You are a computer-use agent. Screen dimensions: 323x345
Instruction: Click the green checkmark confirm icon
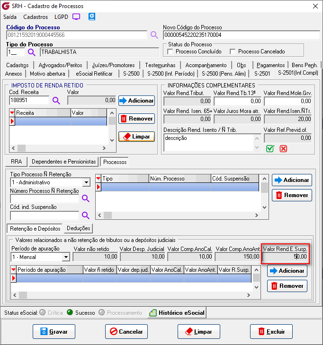point(270,148)
